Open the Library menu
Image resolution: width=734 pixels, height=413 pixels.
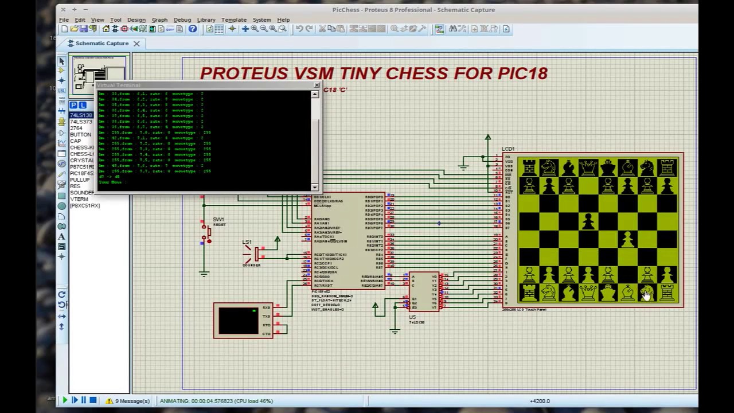pos(206,20)
